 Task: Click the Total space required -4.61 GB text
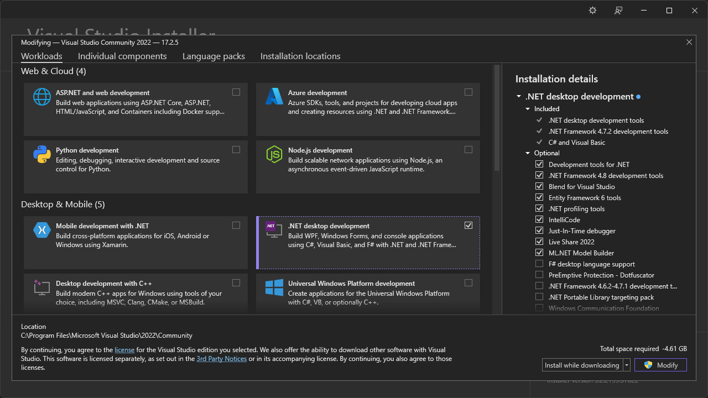[x=643, y=349]
